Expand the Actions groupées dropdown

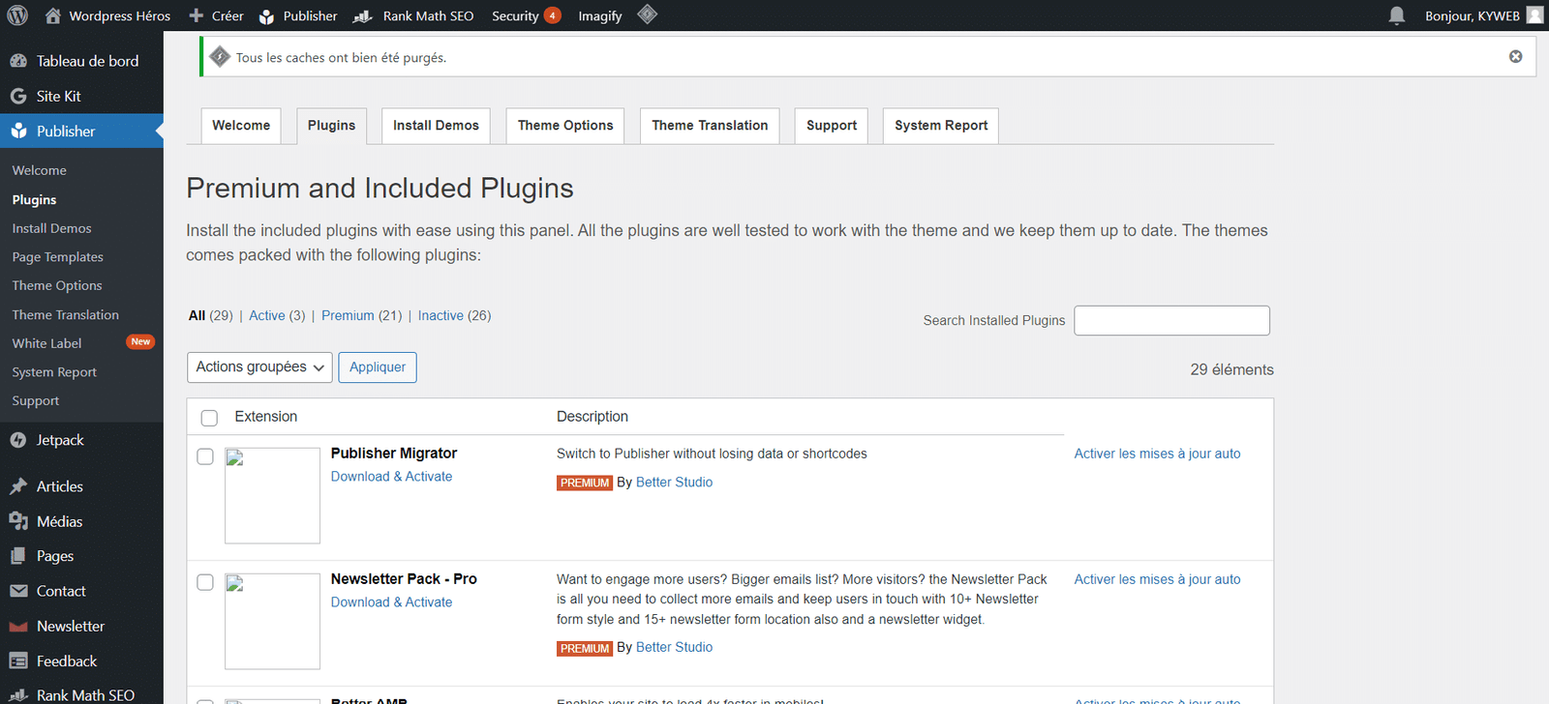coord(259,367)
